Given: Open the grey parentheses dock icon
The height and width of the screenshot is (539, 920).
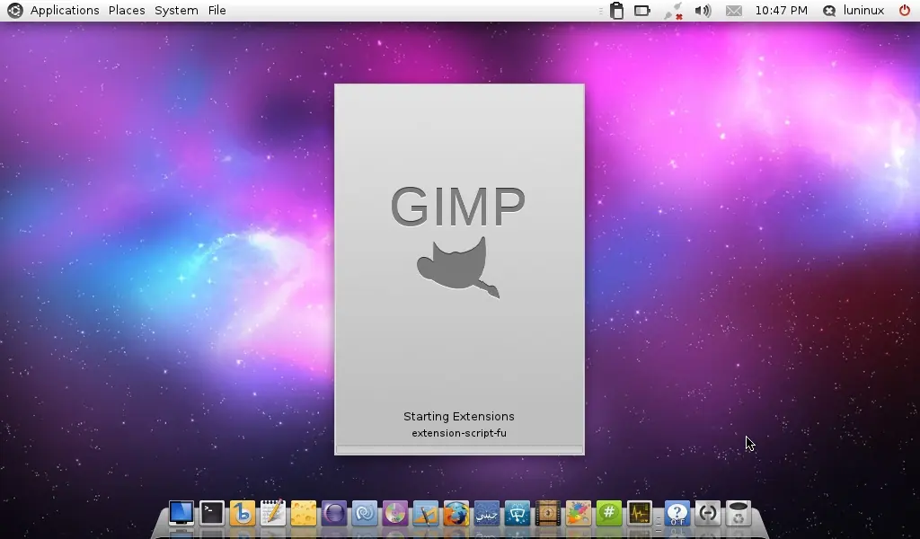Looking at the screenshot, I should pyautogui.click(x=708, y=513).
